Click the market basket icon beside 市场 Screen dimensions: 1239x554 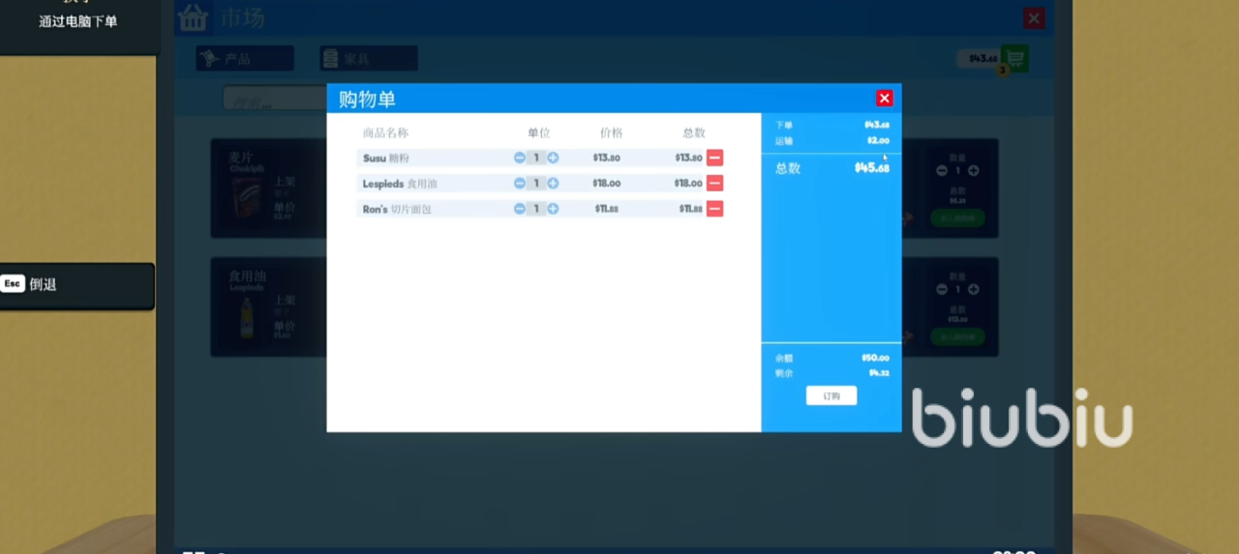click(195, 18)
